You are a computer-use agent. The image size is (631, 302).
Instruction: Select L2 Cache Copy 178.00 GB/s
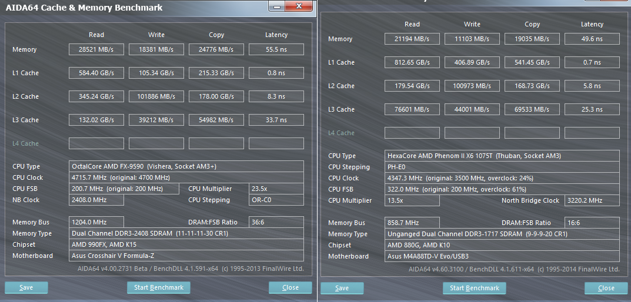[x=216, y=96]
